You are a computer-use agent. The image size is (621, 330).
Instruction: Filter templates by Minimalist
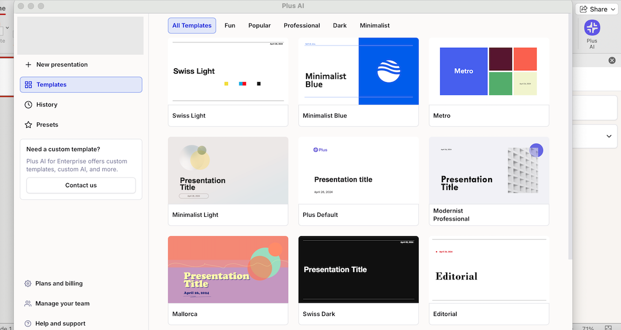tap(375, 25)
